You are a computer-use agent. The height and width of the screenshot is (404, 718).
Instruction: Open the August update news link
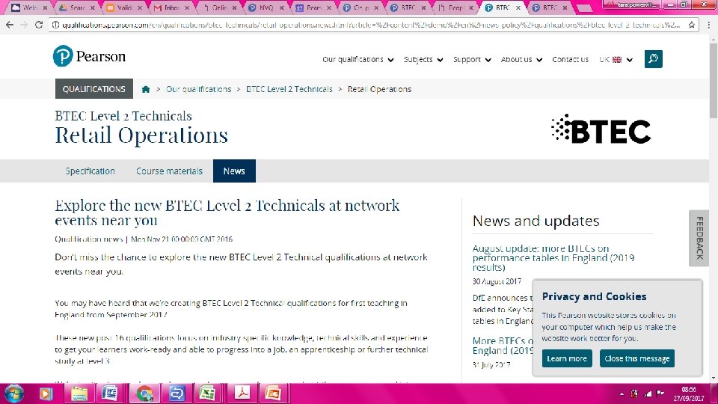553,258
